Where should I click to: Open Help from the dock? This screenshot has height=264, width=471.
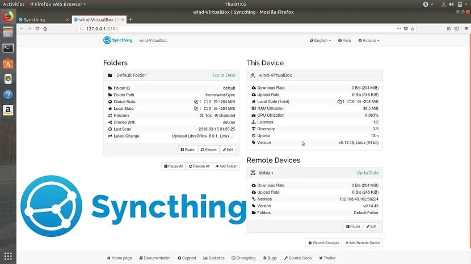click(8, 95)
